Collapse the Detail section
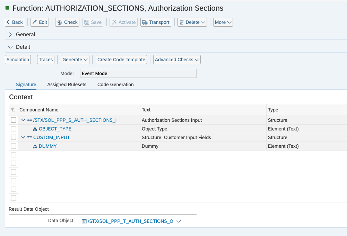The width and height of the screenshot is (347, 236). (10, 47)
